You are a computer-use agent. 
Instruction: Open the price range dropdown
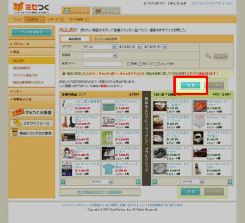(x=100, y=55)
